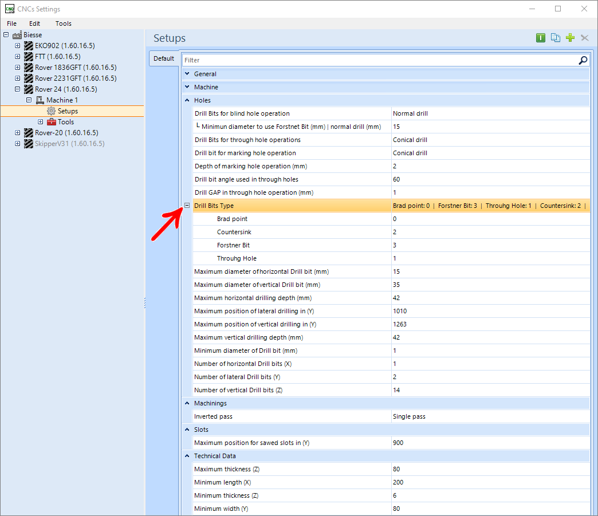Collapse the Slots section
598x516 pixels.
[187, 430]
